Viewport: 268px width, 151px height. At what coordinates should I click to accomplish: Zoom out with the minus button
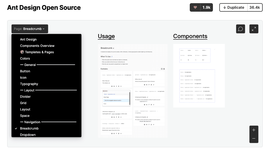coord(254,139)
